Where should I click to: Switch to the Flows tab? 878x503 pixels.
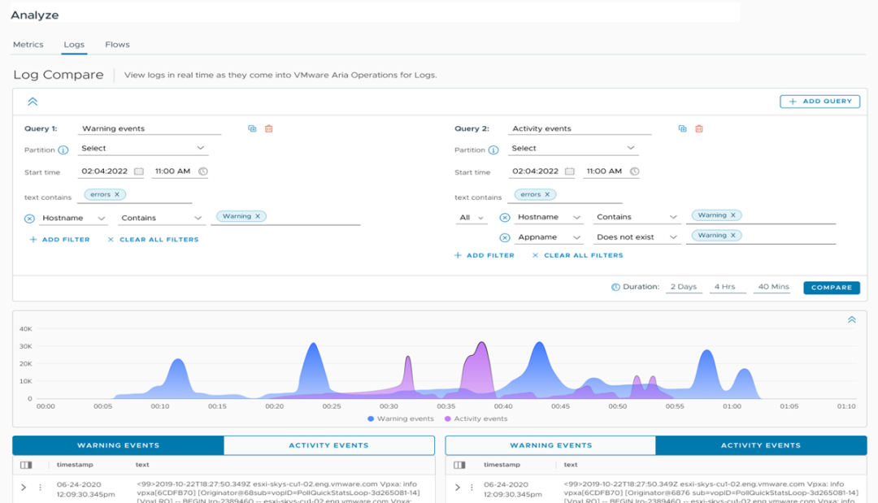(117, 45)
